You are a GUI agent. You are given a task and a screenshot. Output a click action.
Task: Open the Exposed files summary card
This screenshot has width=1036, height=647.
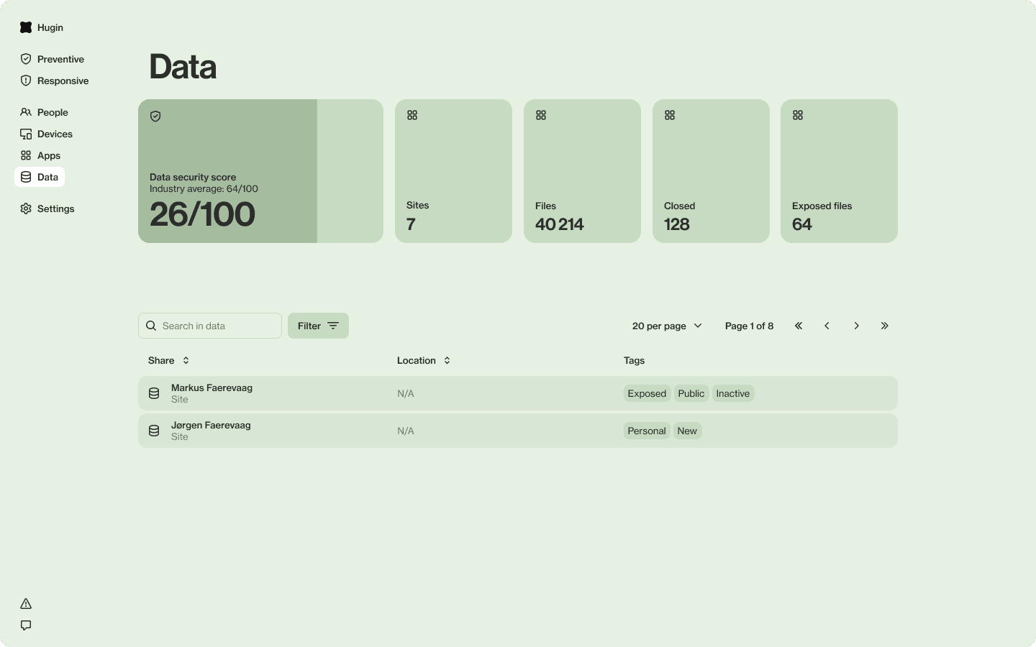click(839, 171)
